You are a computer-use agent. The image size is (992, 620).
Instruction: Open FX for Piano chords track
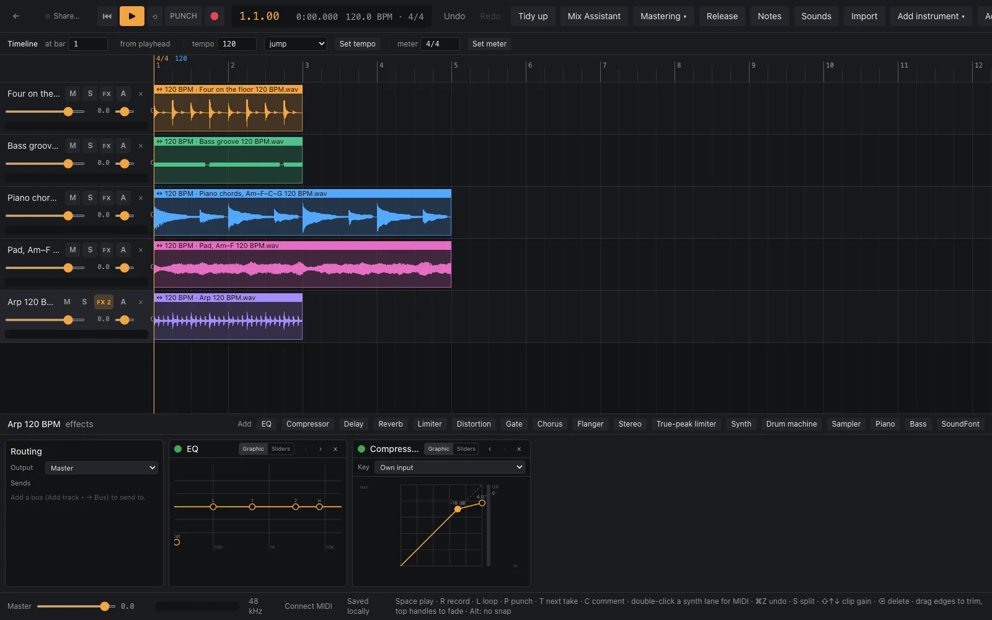point(107,198)
